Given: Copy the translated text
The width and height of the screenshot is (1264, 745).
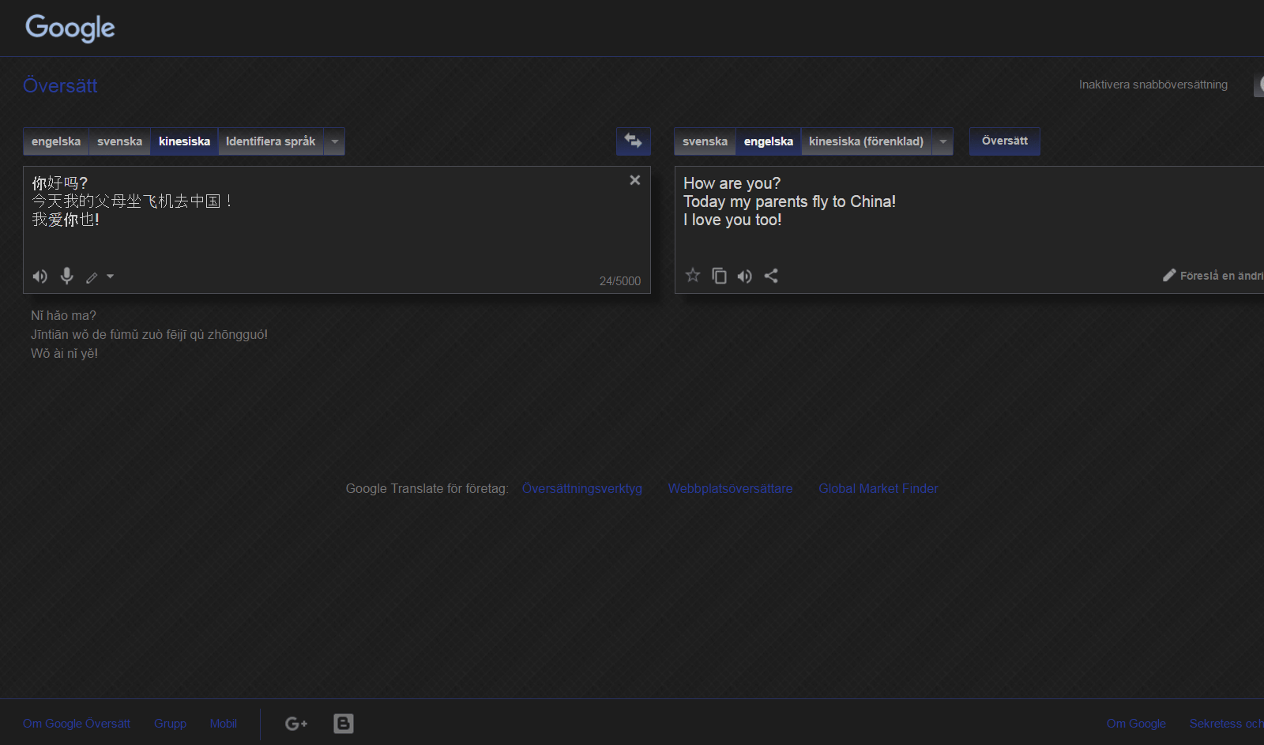Looking at the screenshot, I should point(719,275).
